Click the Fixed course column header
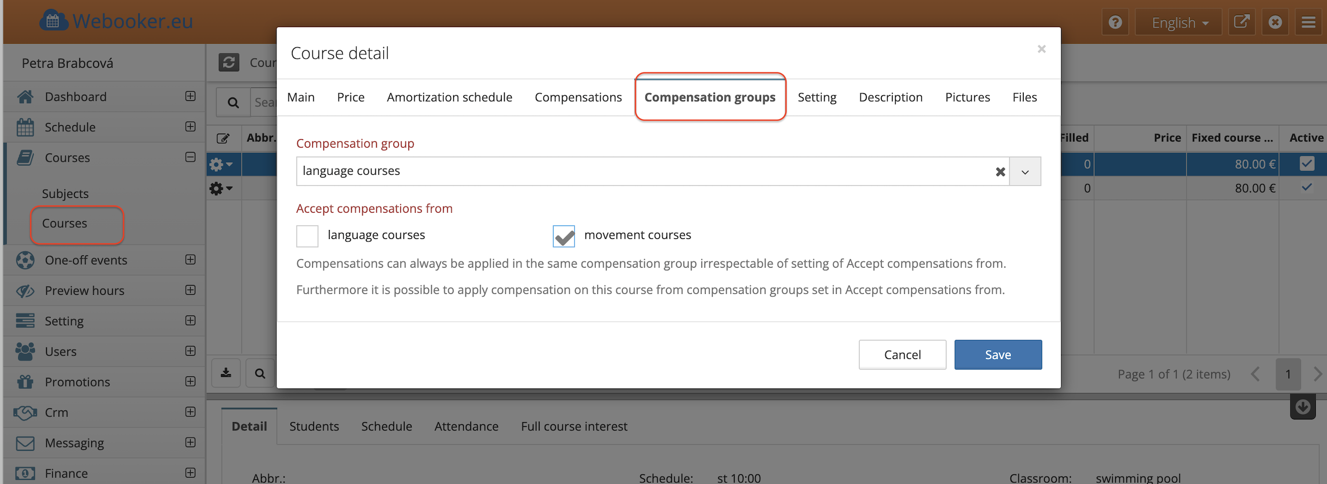The height and width of the screenshot is (484, 1327). pos(1232,138)
